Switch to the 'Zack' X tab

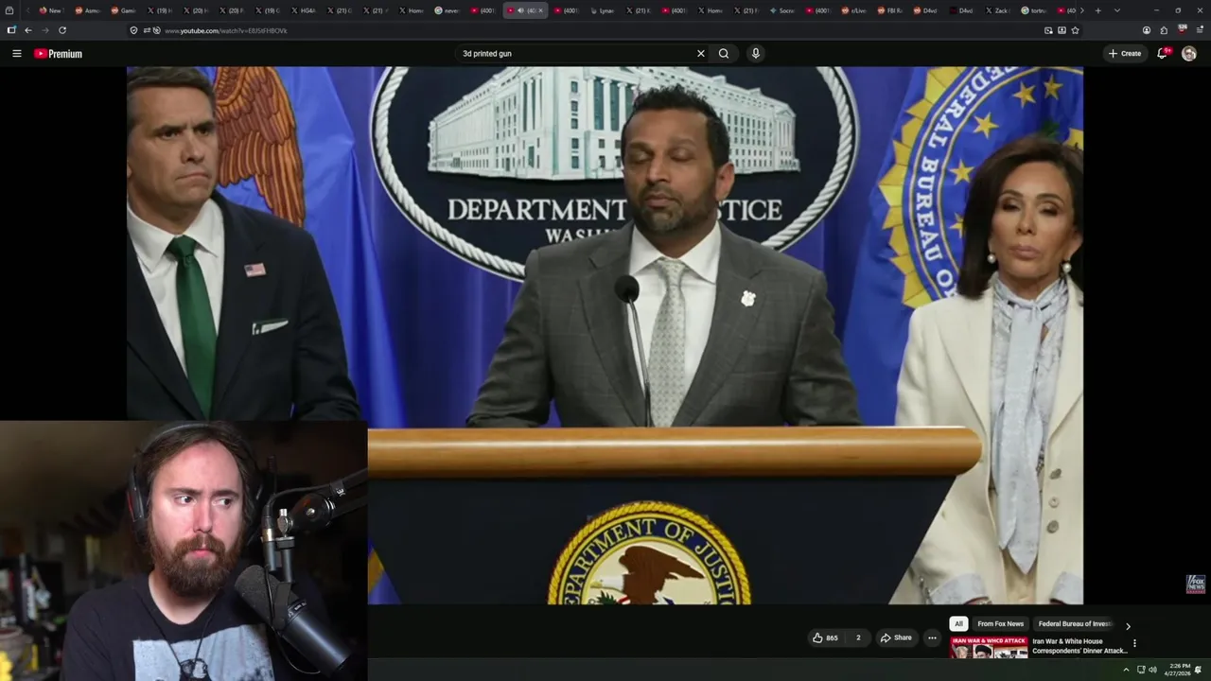pyautogui.click(x=998, y=10)
